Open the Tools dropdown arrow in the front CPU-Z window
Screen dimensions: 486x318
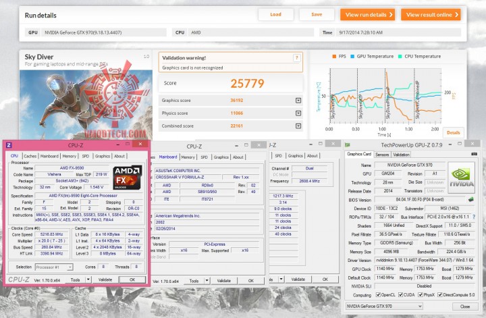tap(88, 280)
